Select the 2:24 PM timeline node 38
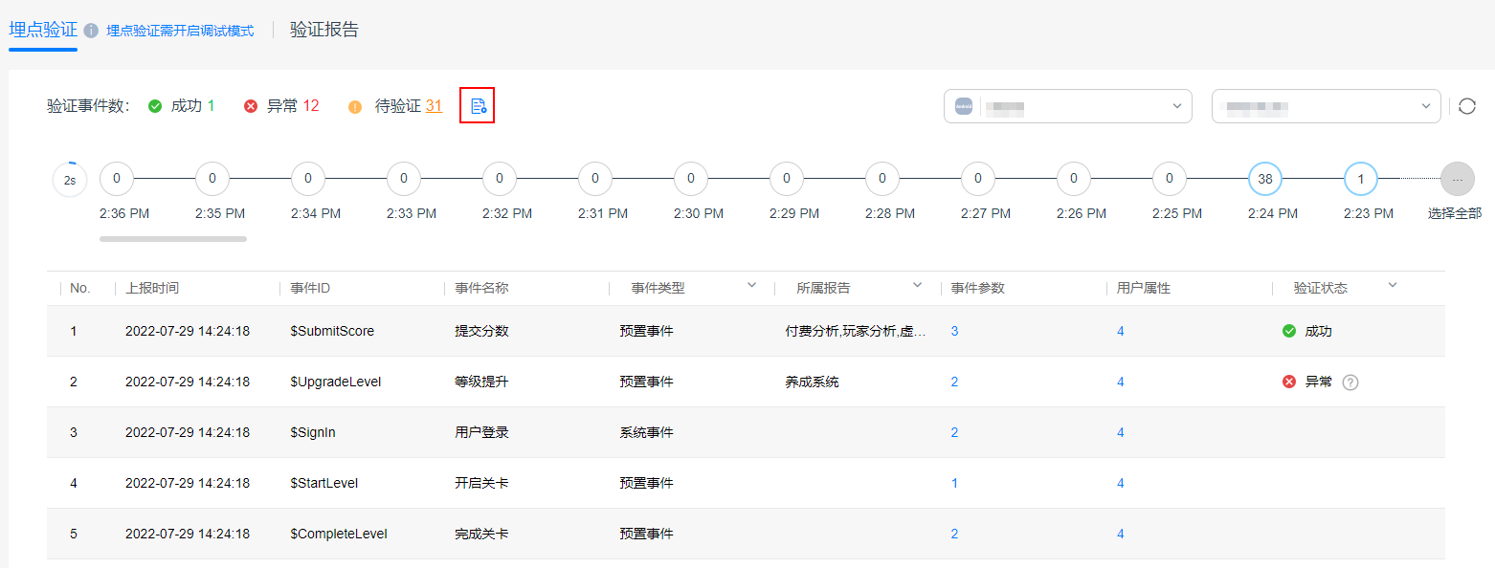1495x568 pixels. [1265, 178]
